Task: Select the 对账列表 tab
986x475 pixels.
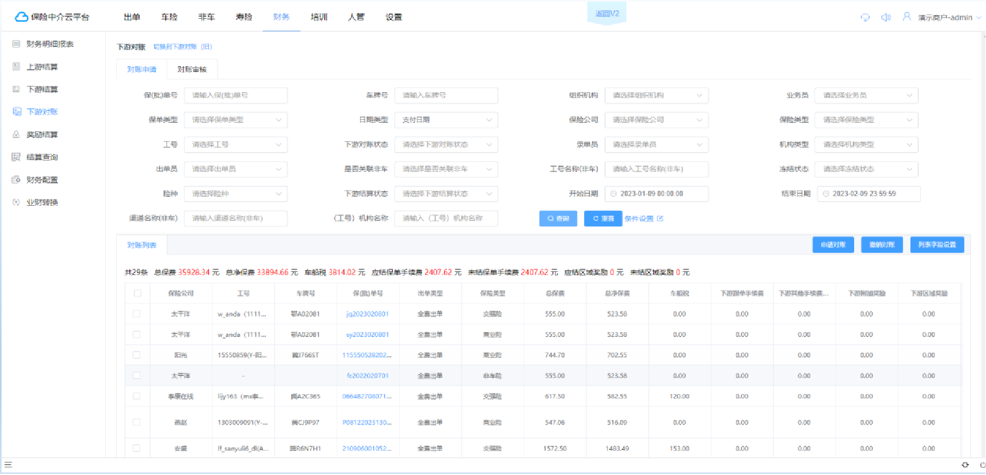Action: [x=142, y=245]
